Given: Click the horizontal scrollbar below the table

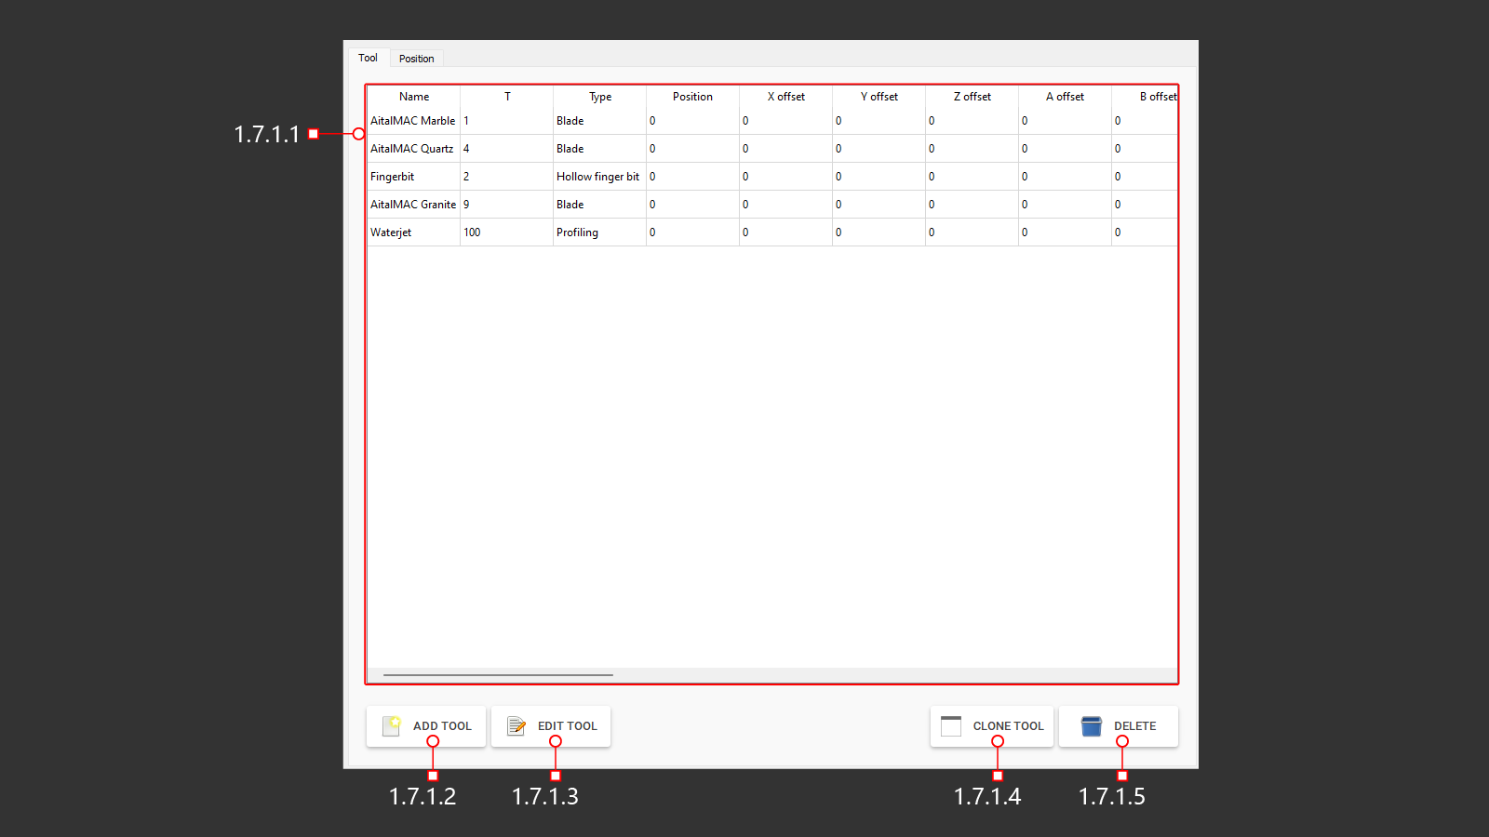Looking at the screenshot, I should pyautogui.click(x=498, y=673).
